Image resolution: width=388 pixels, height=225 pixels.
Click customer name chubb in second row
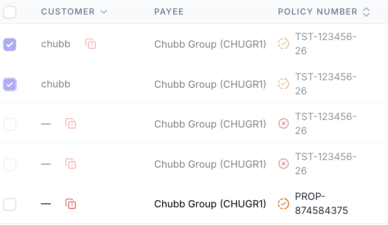click(56, 84)
